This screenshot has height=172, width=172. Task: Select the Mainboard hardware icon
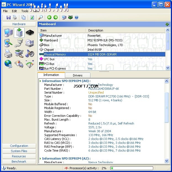click(19, 33)
